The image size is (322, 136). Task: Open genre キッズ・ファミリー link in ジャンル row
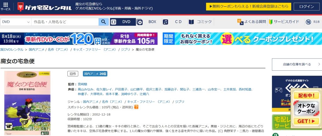(149, 102)
